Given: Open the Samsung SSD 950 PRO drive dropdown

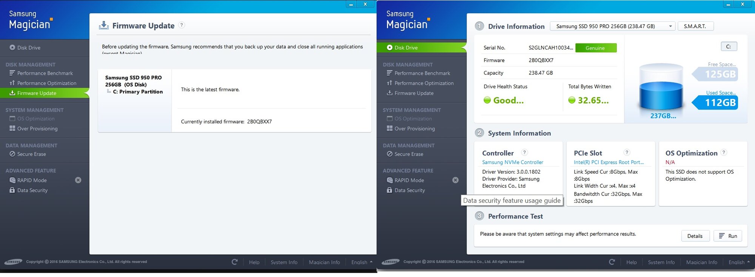Looking at the screenshot, I should (612, 26).
